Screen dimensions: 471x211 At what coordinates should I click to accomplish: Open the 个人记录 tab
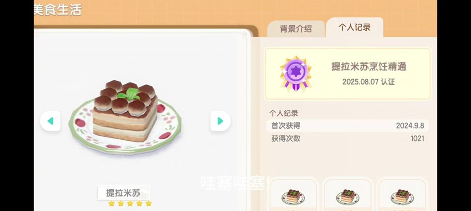[x=355, y=28]
